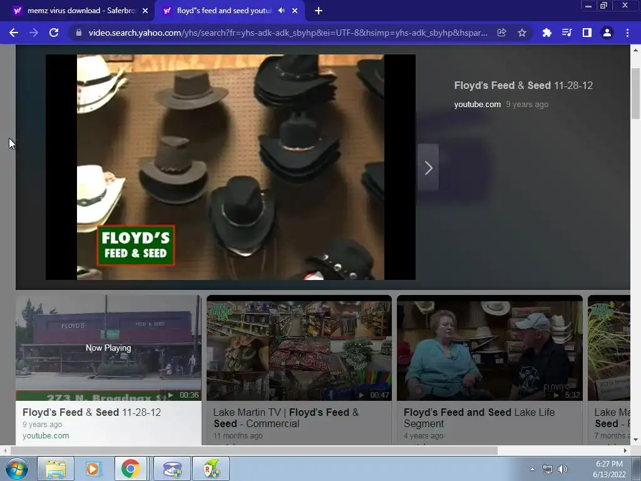
Task: Toggle the browser side panel
Action: 587,33
